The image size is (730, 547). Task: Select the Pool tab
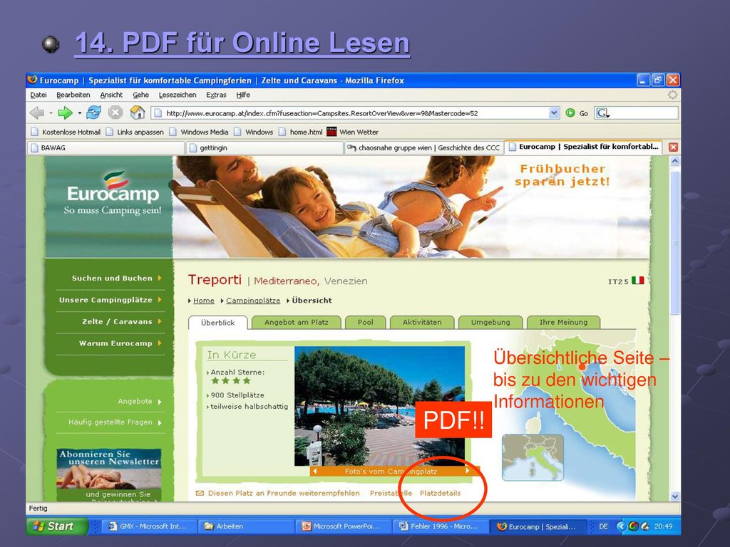click(x=366, y=322)
